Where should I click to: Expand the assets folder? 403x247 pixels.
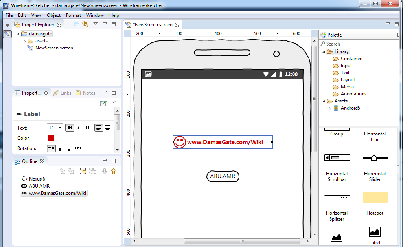[x=24, y=41]
